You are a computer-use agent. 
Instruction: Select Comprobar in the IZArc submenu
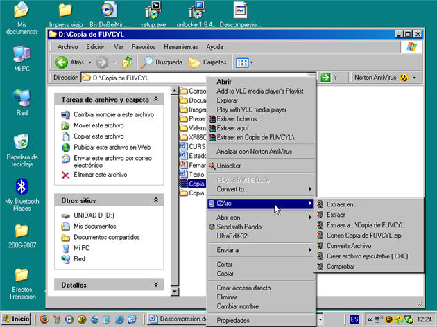[x=340, y=267]
